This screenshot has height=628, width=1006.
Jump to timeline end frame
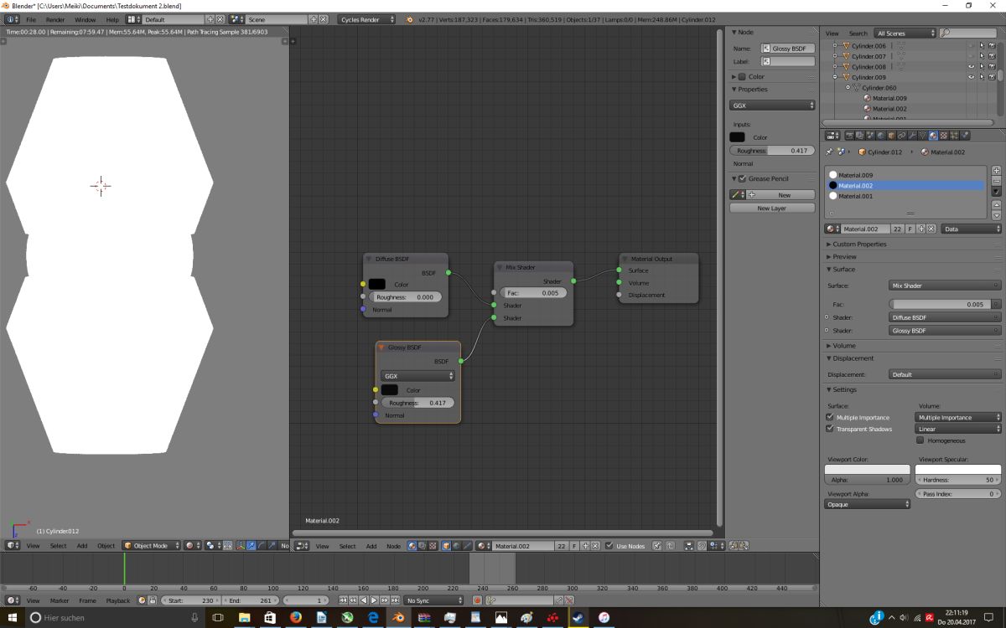tap(395, 600)
